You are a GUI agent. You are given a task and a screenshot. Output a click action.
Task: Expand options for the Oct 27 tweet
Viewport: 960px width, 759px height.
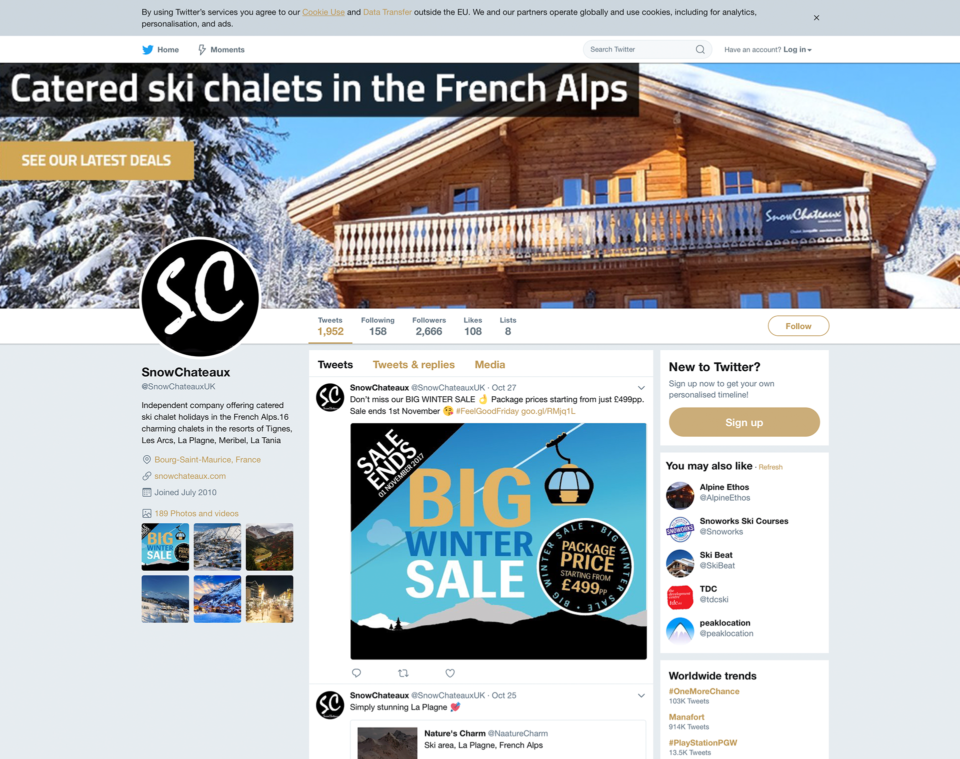click(641, 388)
